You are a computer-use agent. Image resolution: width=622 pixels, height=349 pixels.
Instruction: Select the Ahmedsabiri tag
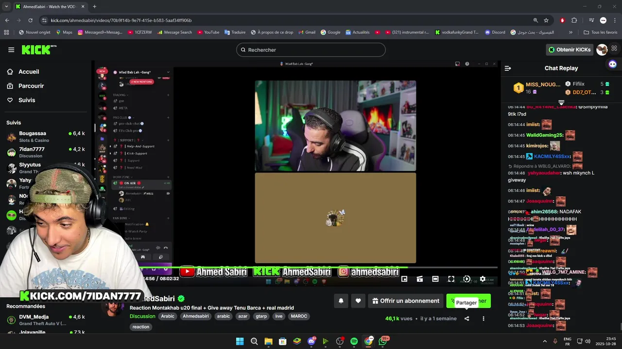point(196,316)
